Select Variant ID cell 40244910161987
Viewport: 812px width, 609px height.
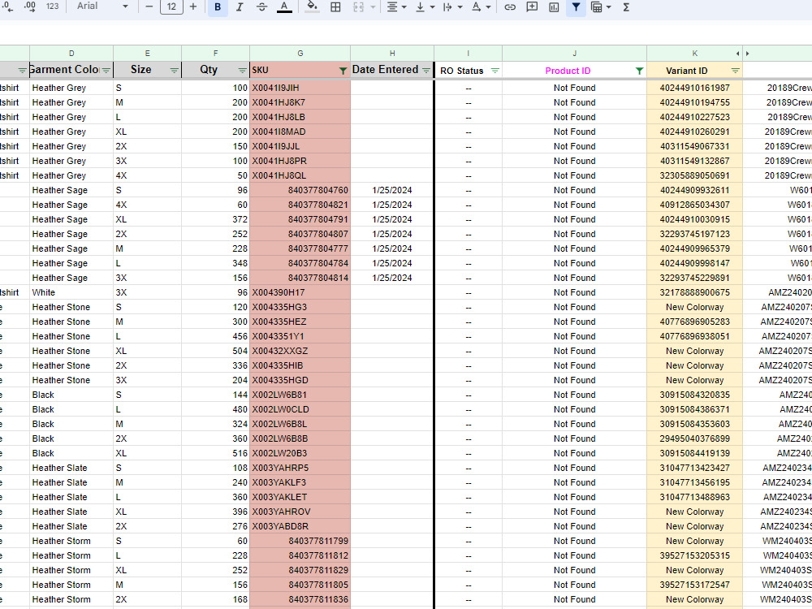point(694,88)
